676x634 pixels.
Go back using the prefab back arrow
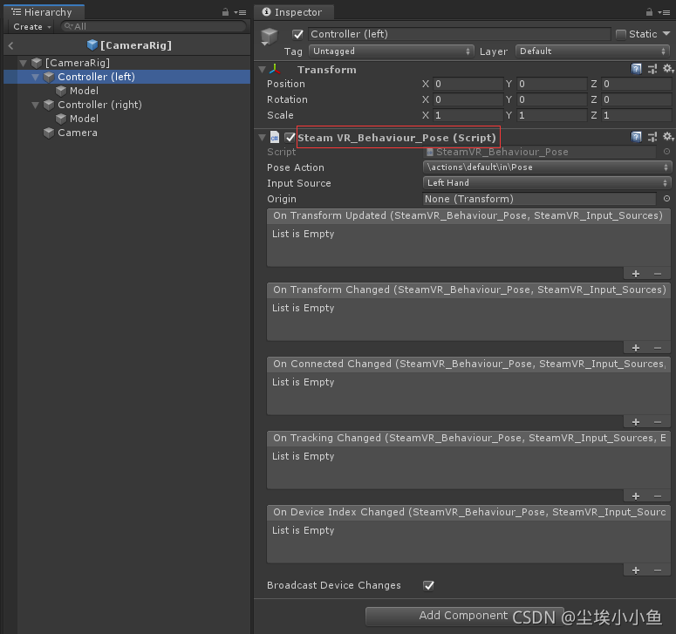point(10,45)
